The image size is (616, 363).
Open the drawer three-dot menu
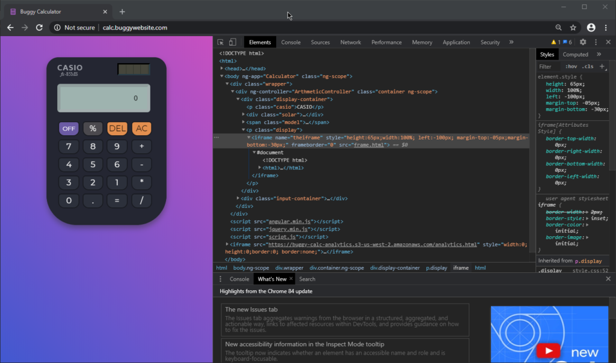220,279
